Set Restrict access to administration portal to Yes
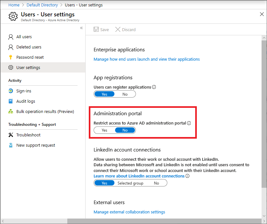 pos(104,130)
